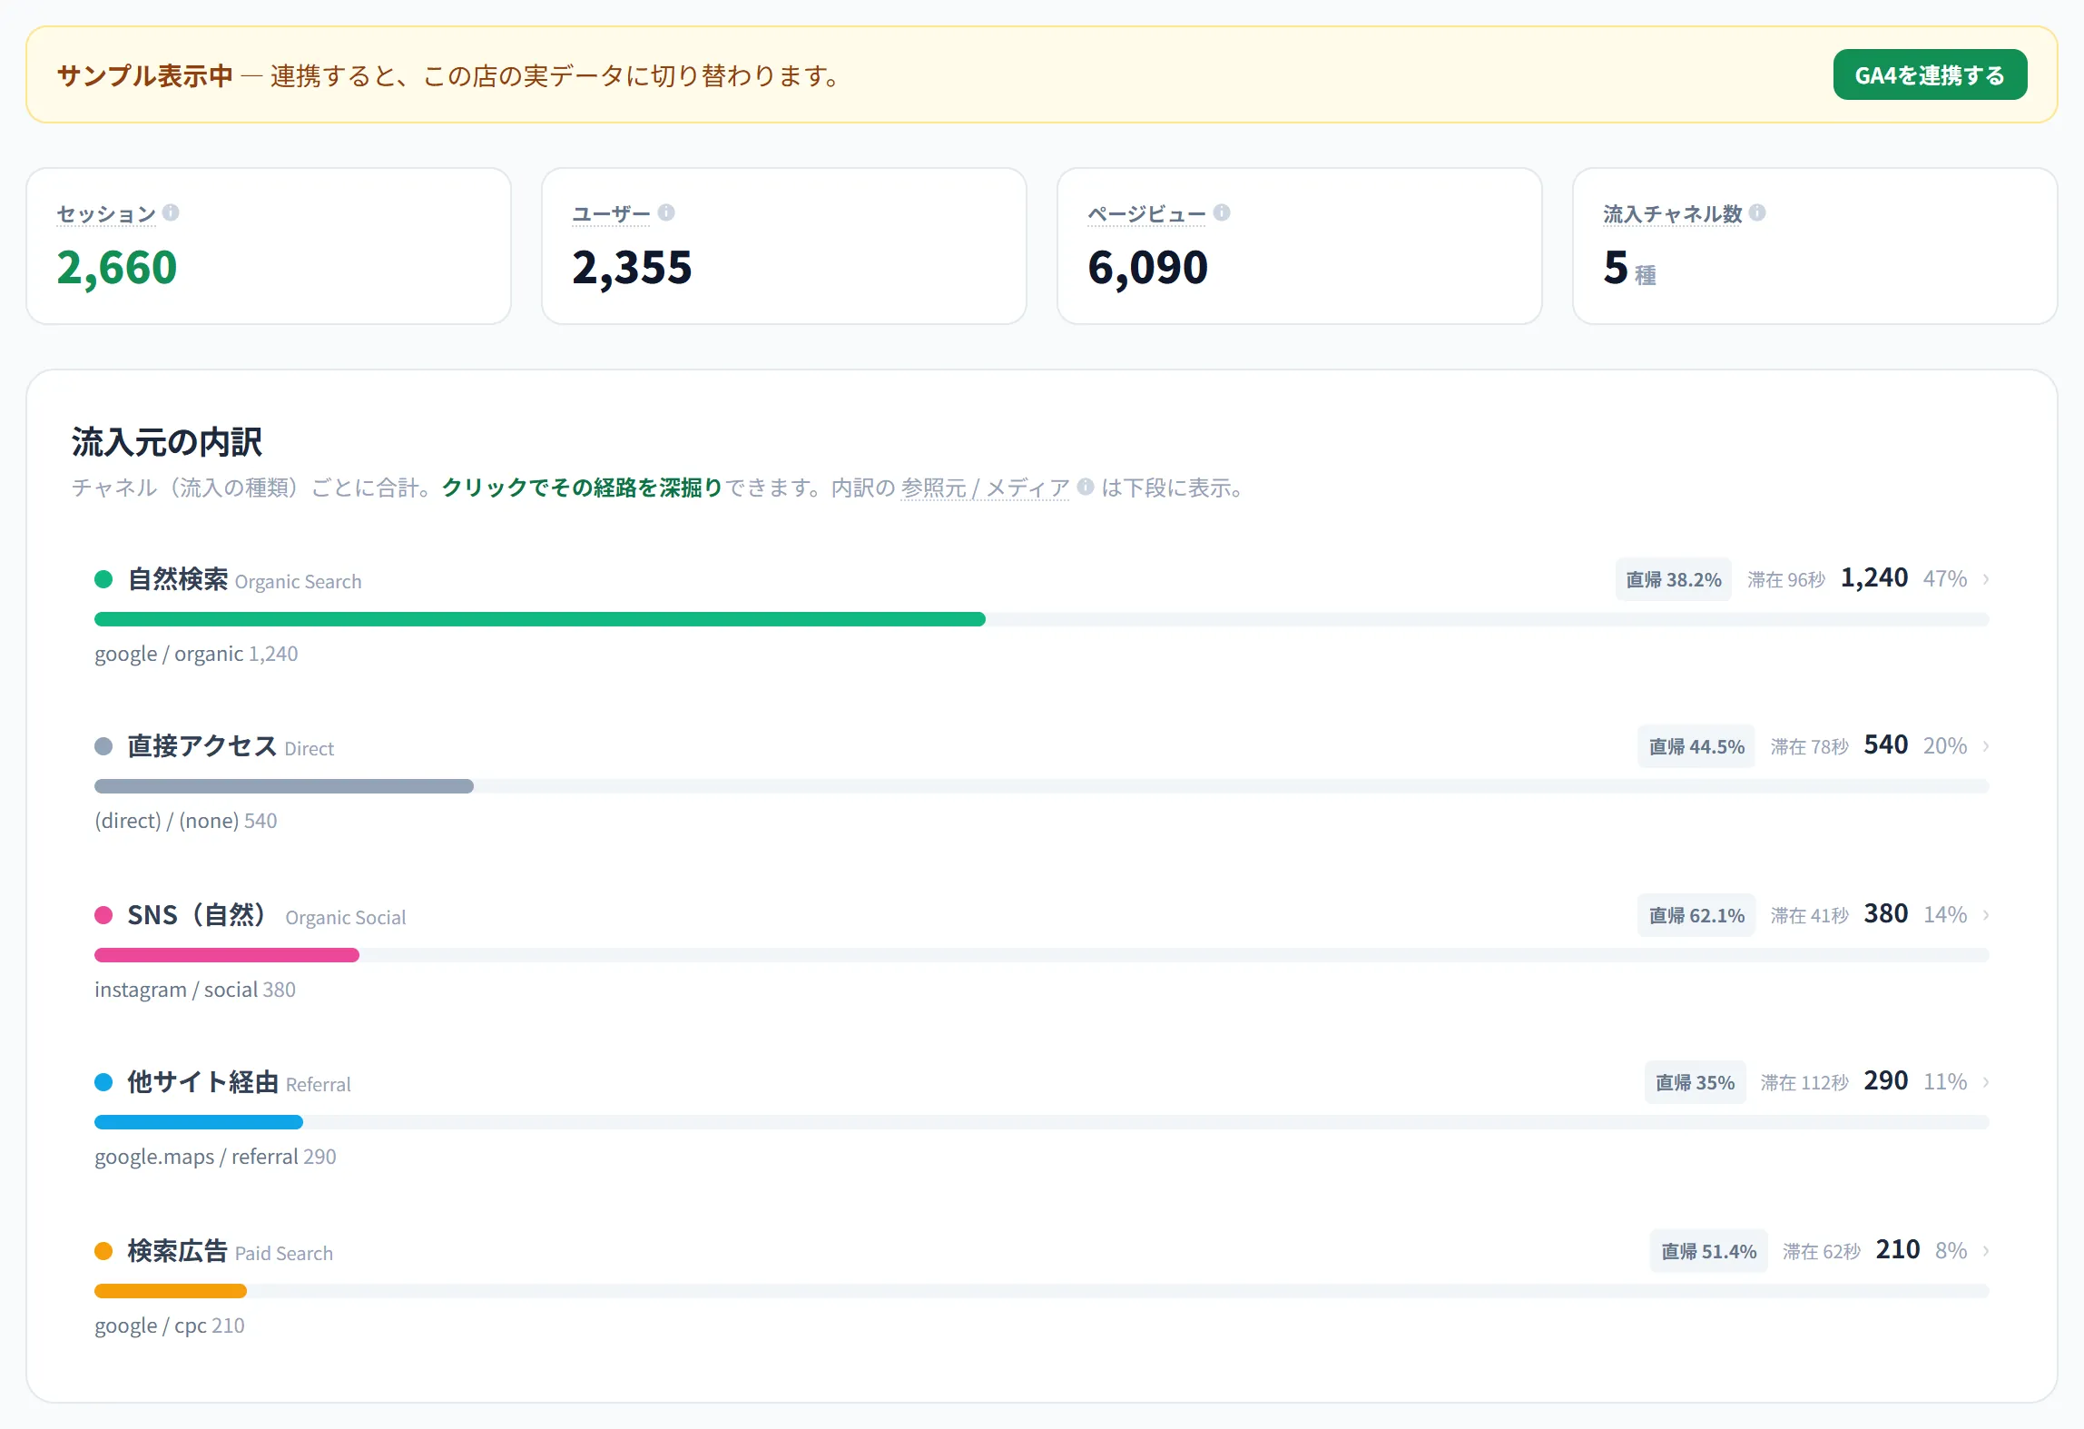Click the pink Organic Social progress bar
The width and height of the screenshot is (2084, 1429).
[x=227, y=955]
